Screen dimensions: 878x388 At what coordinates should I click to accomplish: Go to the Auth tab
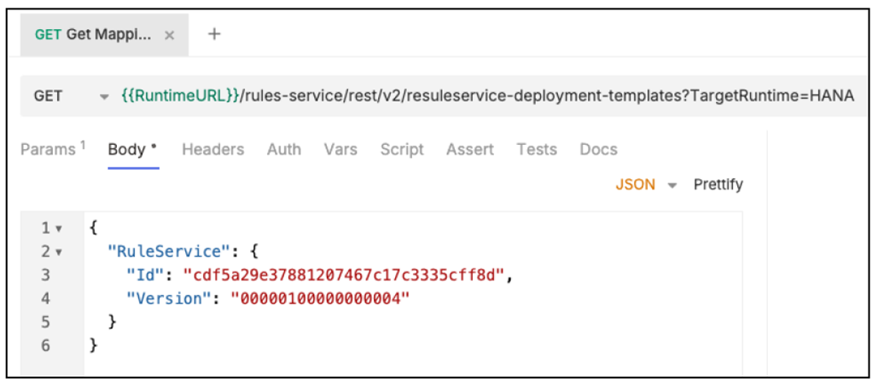tap(283, 149)
